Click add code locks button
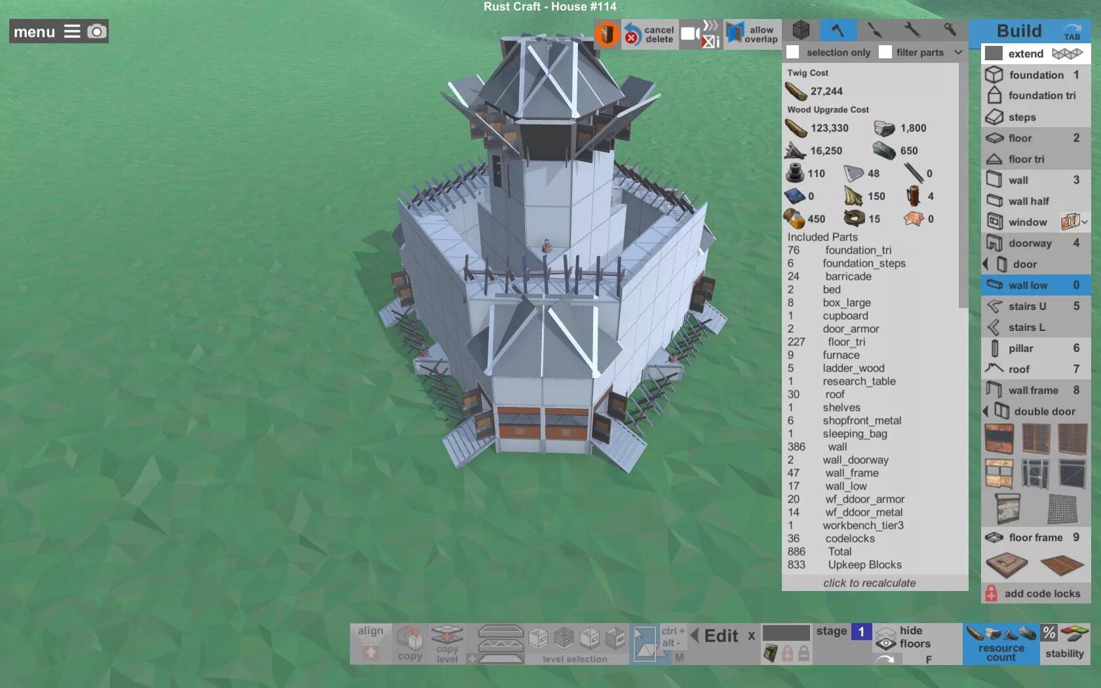This screenshot has height=688, width=1101. 1035,594
